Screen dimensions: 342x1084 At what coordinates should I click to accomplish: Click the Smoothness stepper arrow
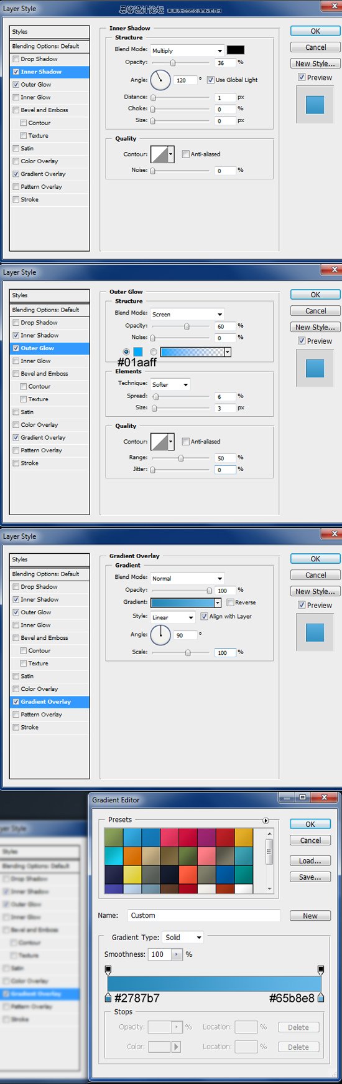coord(177,954)
